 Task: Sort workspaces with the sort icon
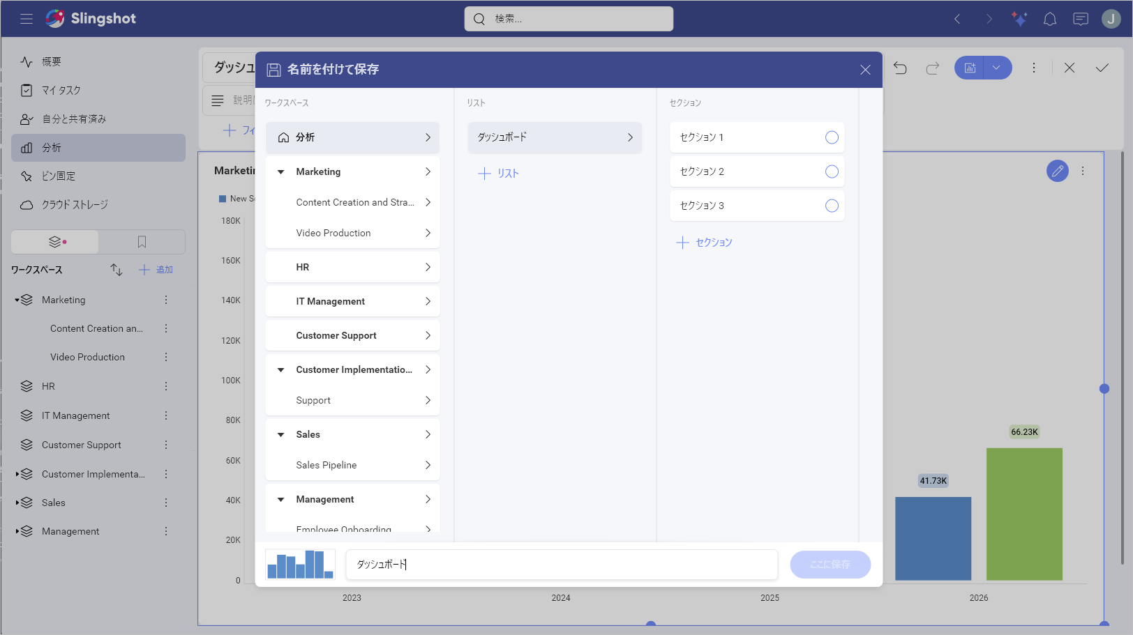pyautogui.click(x=117, y=270)
